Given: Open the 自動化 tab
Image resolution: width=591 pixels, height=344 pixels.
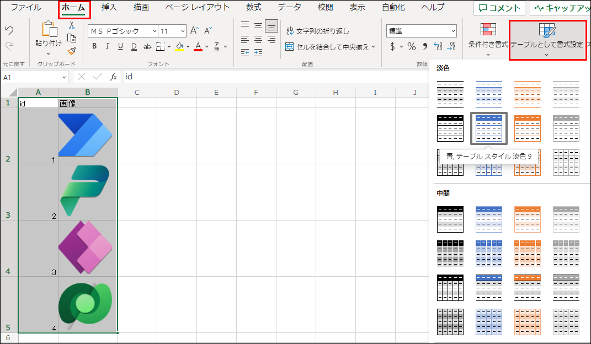Looking at the screenshot, I should [x=393, y=8].
